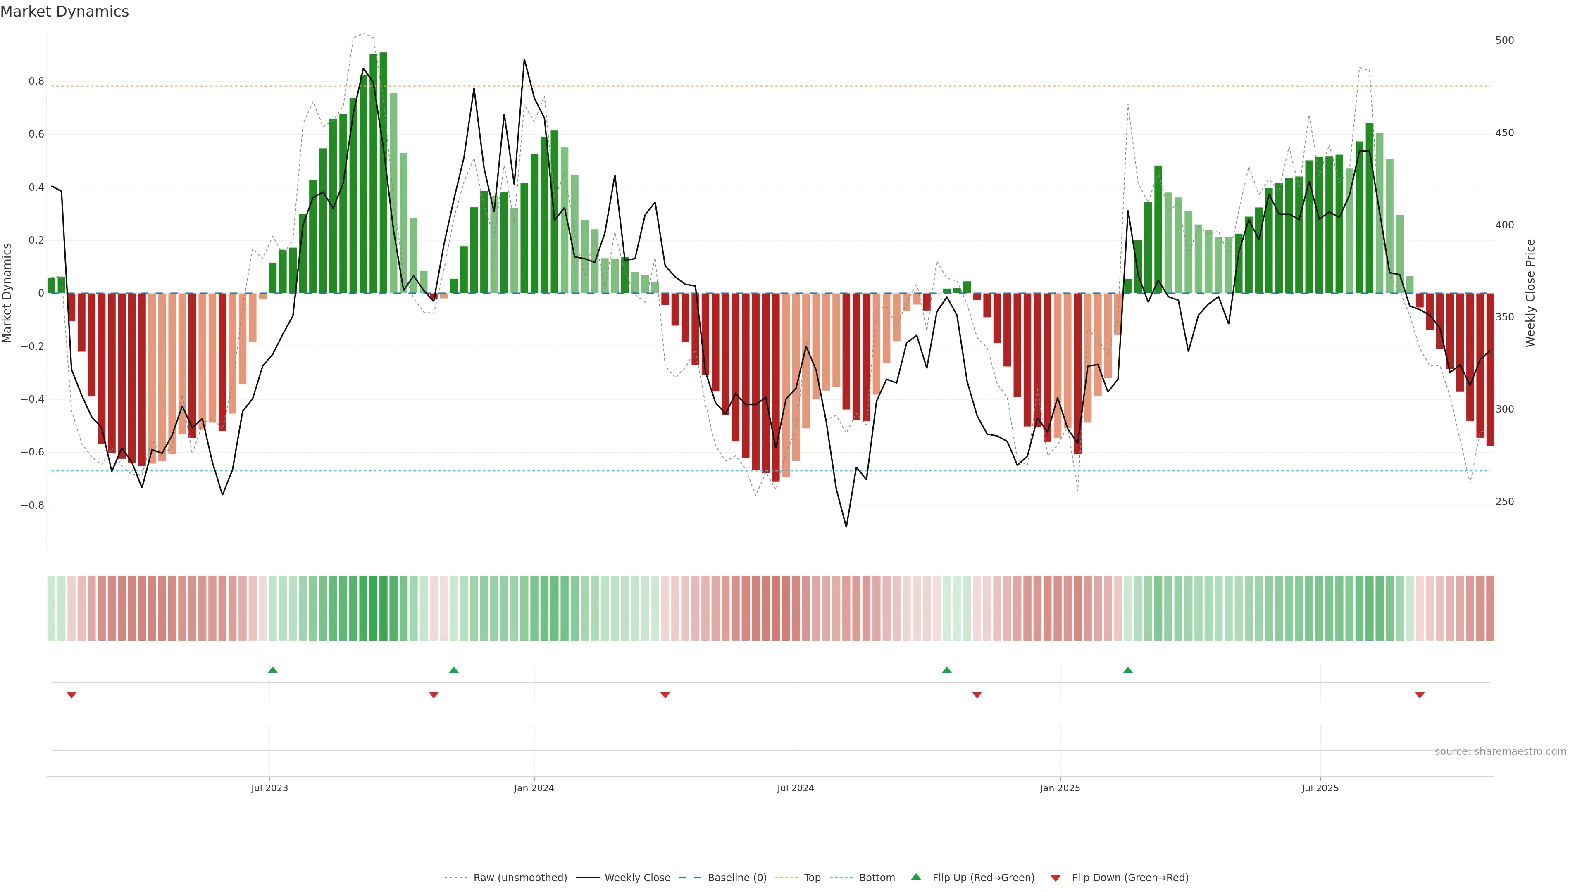Screen dimensions: 1587x892
Task: Click the Jan 2024 x-axis label
Action: coord(534,788)
